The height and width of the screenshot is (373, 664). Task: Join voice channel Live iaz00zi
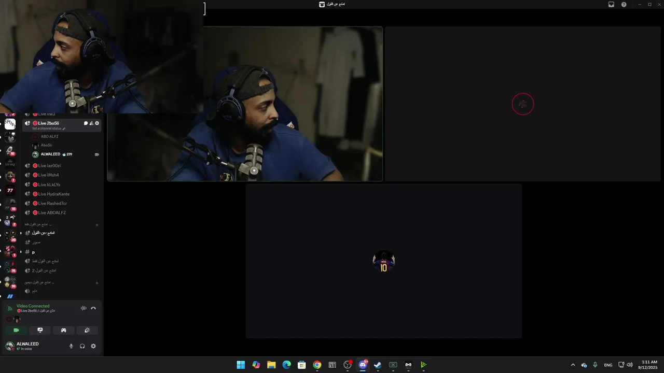tap(61, 166)
